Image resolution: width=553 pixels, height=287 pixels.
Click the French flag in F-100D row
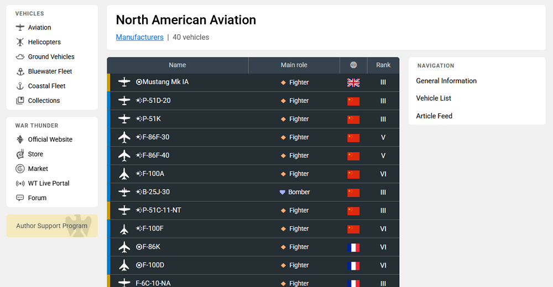[x=353, y=266]
